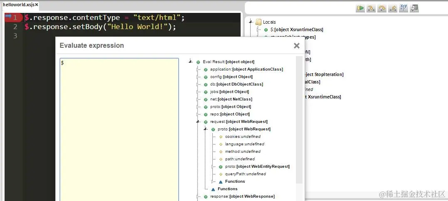Collapse the Eval Result root node
This screenshot has height=201, width=448.
click(x=190, y=61)
